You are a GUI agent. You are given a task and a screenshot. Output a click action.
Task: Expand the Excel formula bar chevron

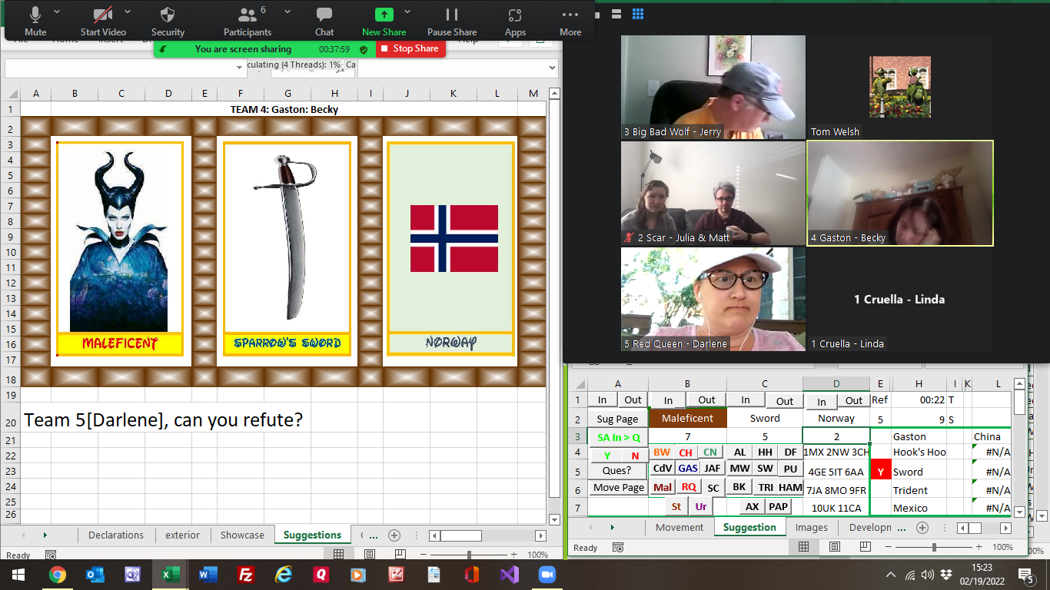click(551, 68)
